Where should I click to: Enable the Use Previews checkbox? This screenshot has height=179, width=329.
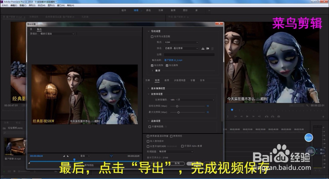click(171, 136)
